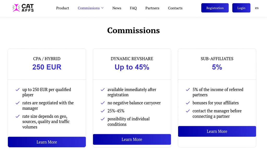Screen dimensions: 267x156
Task: Click the checkmark beside 'possibility of individual conditions'
Action: tap(103, 119)
